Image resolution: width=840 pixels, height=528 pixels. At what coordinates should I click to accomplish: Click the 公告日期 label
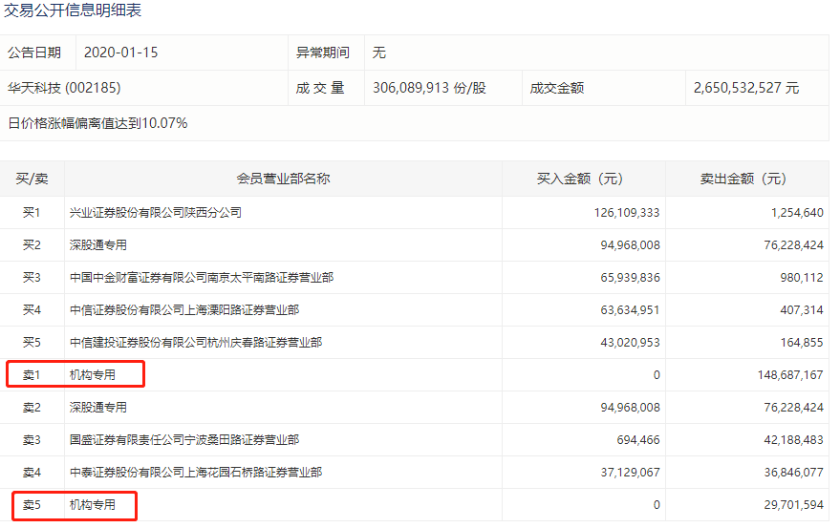(x=34, y=53)
